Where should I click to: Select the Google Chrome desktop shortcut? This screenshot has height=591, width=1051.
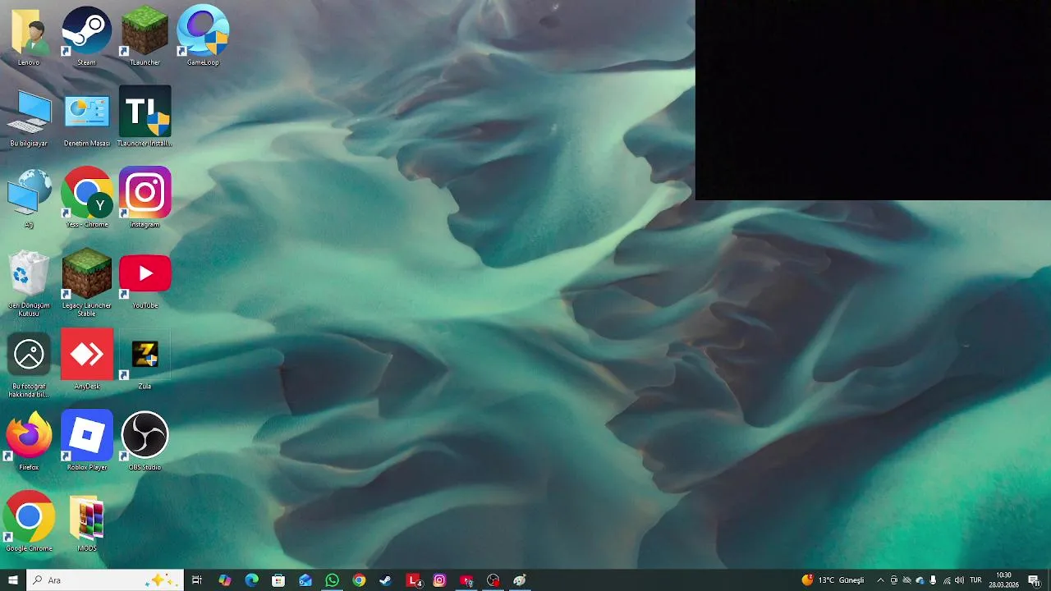click(x=29, y=522)
